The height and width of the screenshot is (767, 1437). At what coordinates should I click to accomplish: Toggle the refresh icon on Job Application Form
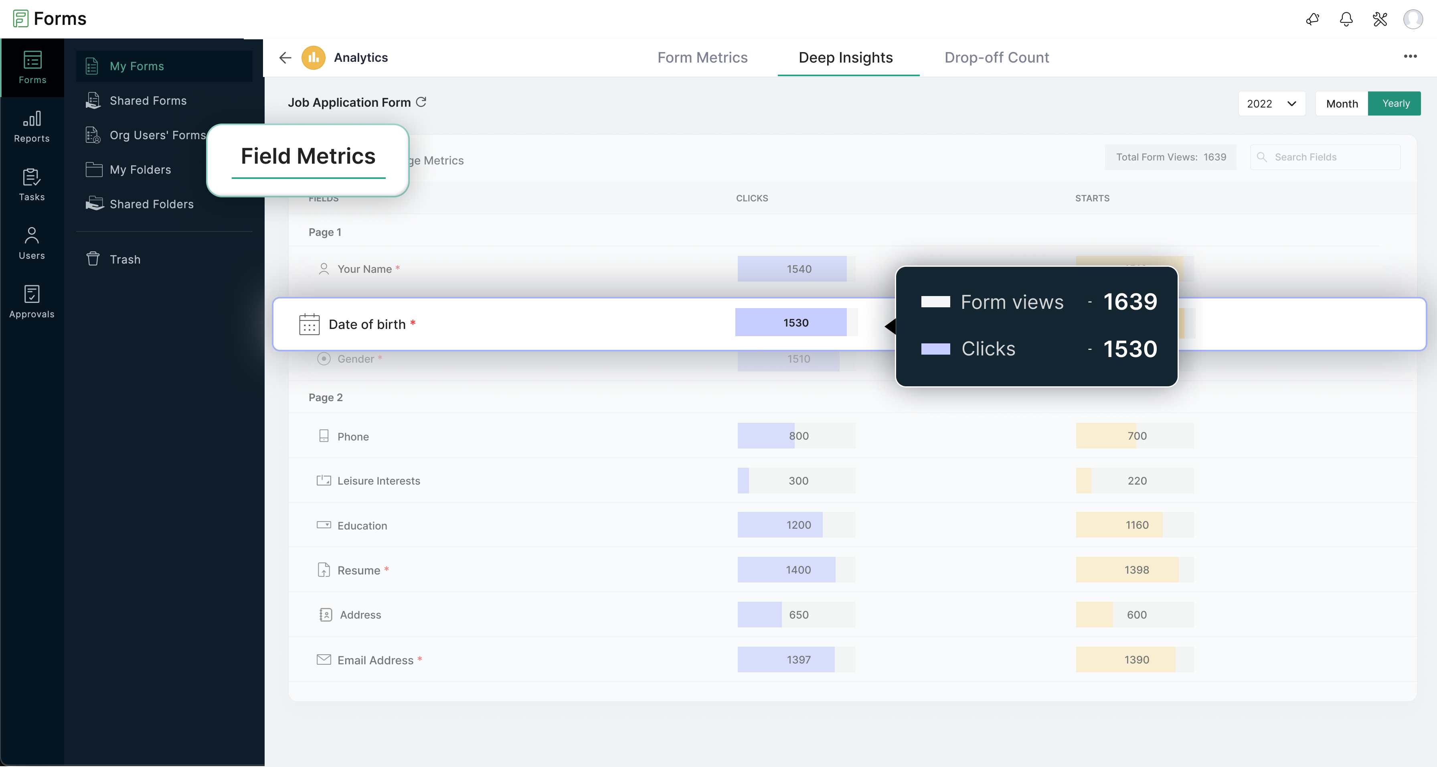click(x=420, y=102)
